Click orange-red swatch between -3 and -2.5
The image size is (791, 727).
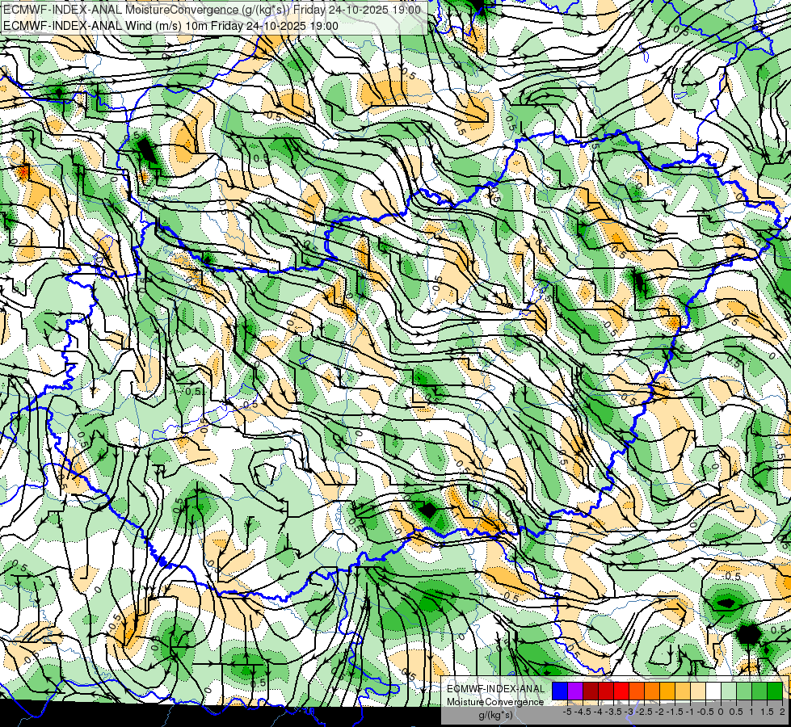pyautogui.click(x=637, y=691)
